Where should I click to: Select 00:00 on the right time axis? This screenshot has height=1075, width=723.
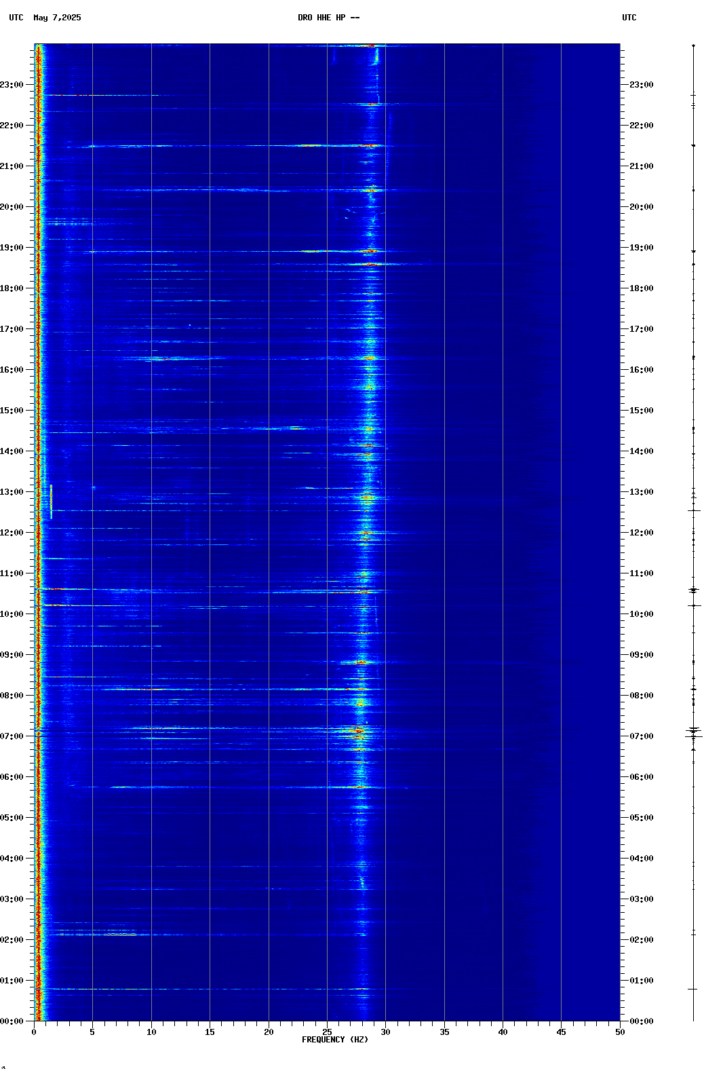tap(642, 1021)
